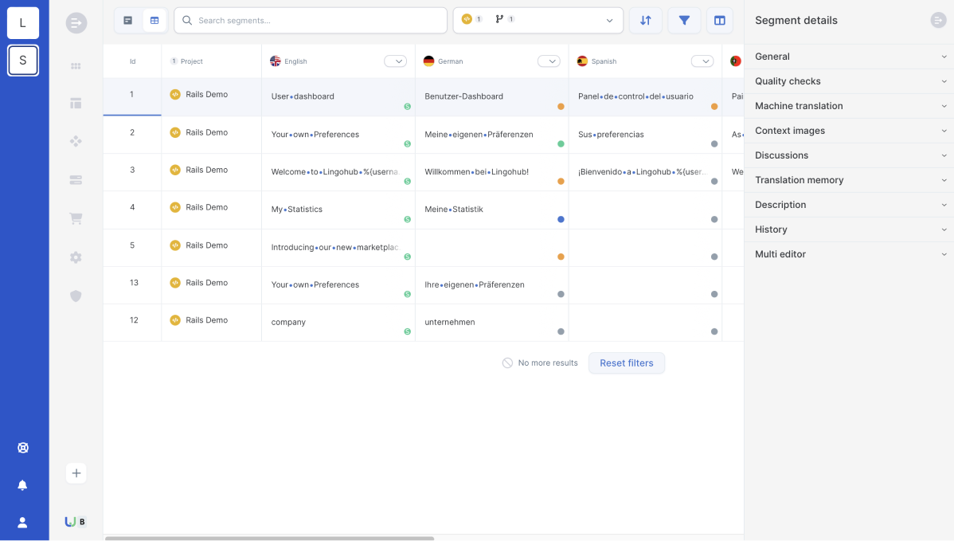
Task: Click the green status dot on "Meine eigenen Präferenzen"
Action: tap(561, 144)
